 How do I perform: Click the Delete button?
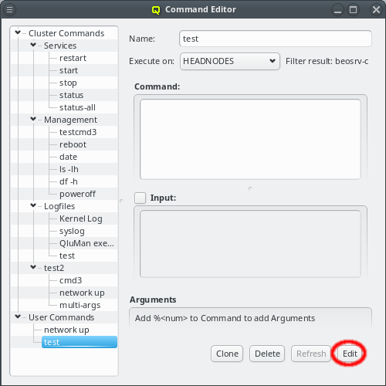(267, 354)
